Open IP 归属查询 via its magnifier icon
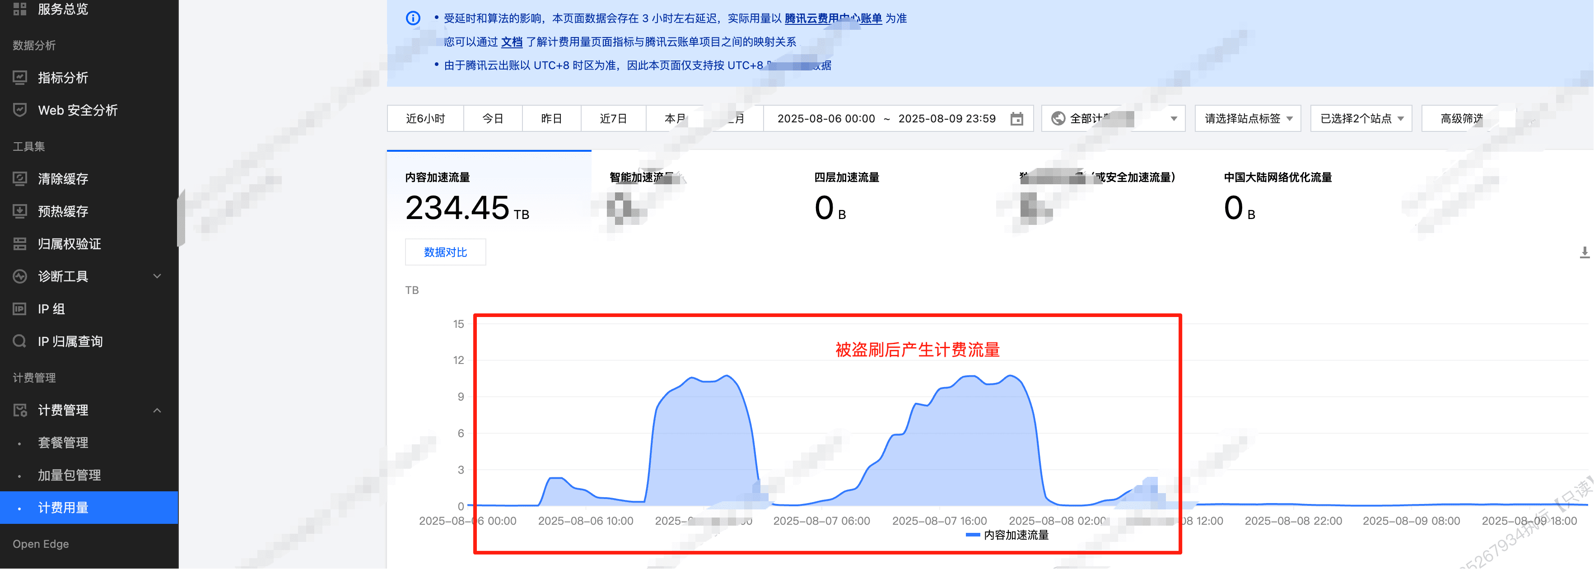This screenshot has width=1594, height=569. pyautogui.click(x=20, y=340)
